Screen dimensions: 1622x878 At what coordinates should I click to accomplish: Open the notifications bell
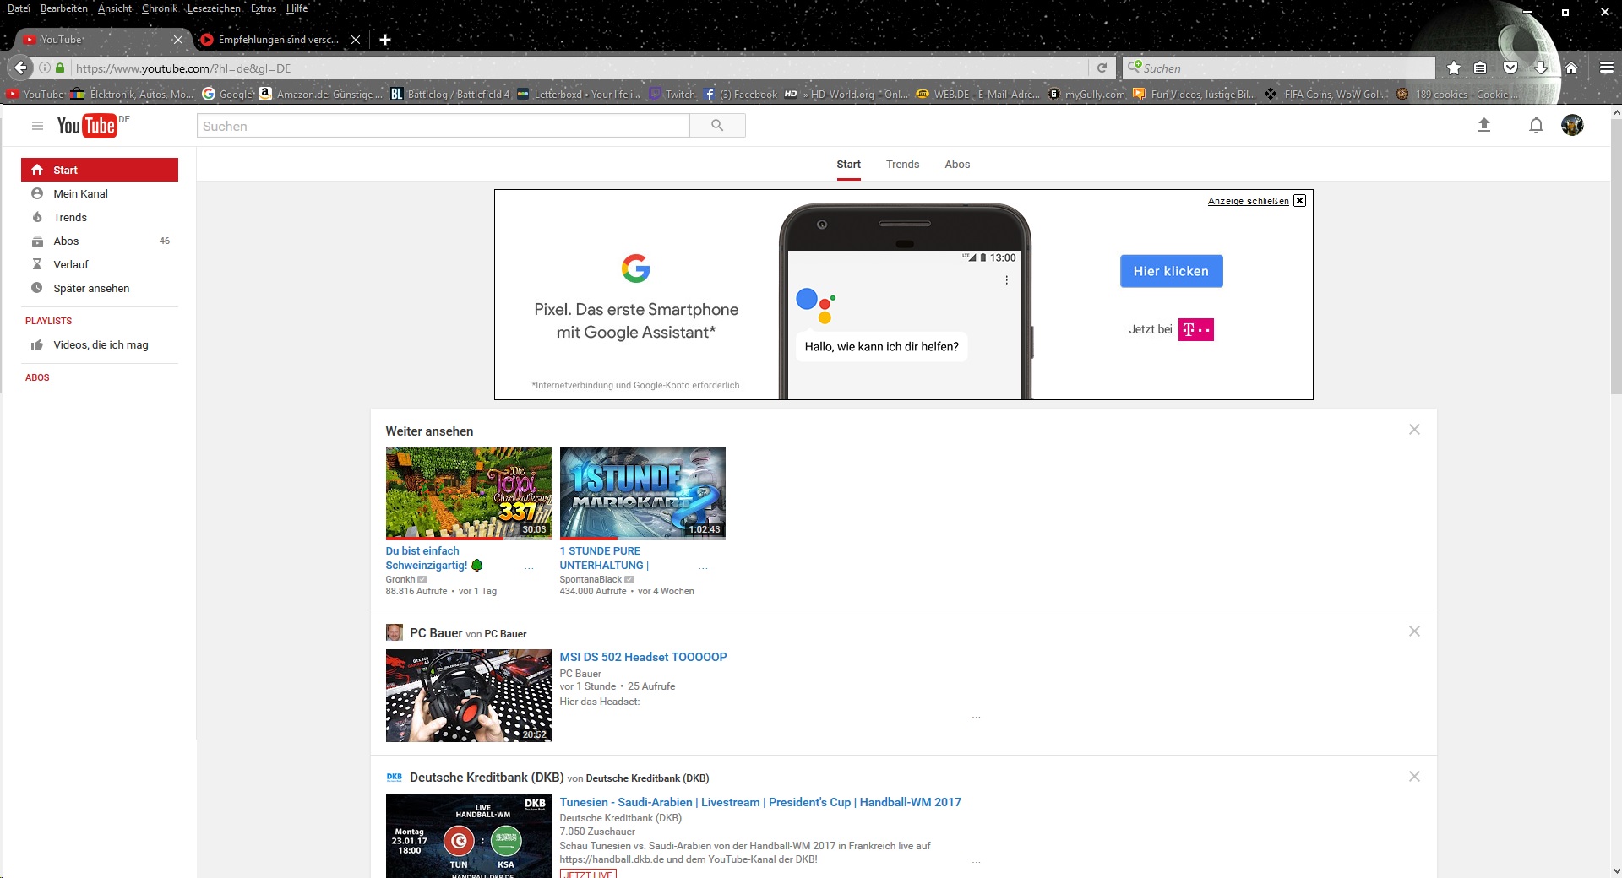point(1536,126)
